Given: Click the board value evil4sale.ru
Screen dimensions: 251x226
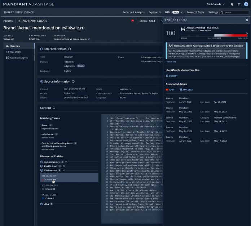Looking at the screenshot, I should point(125,89).
